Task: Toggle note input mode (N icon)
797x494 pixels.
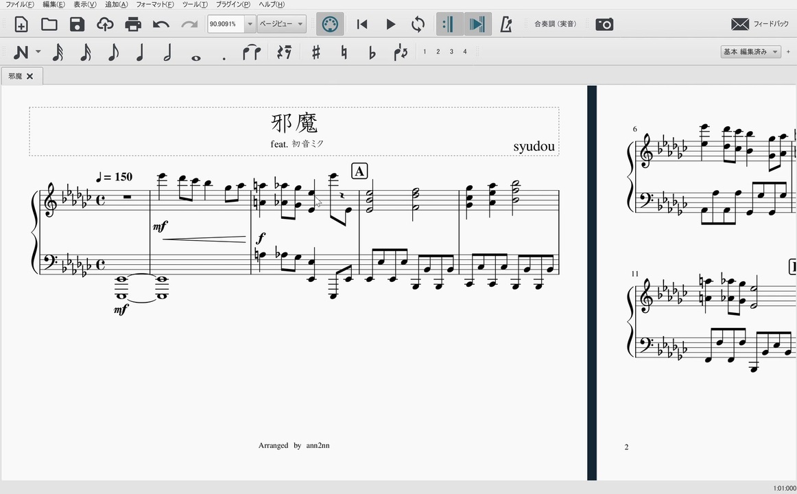Action: 21,52
